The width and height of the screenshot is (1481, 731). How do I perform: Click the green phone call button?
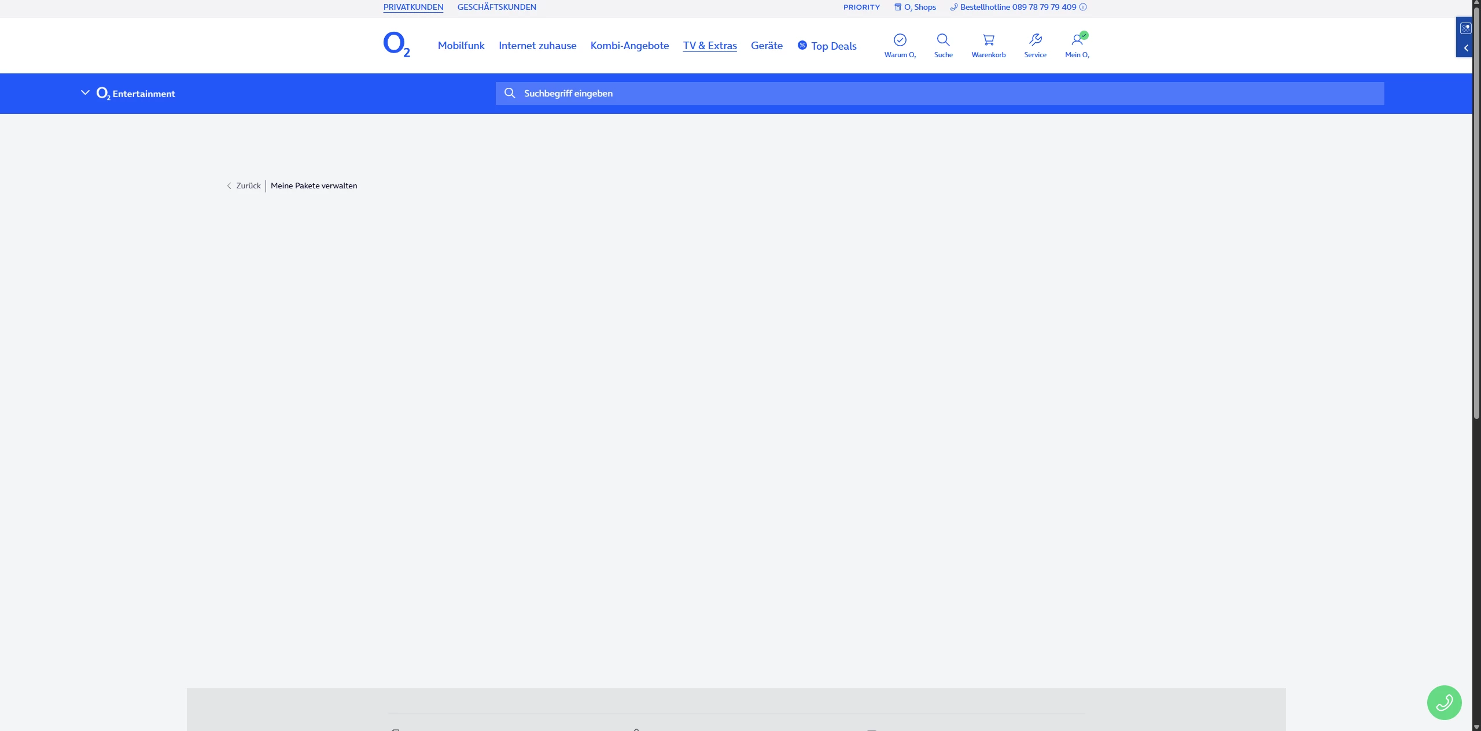1444,702
